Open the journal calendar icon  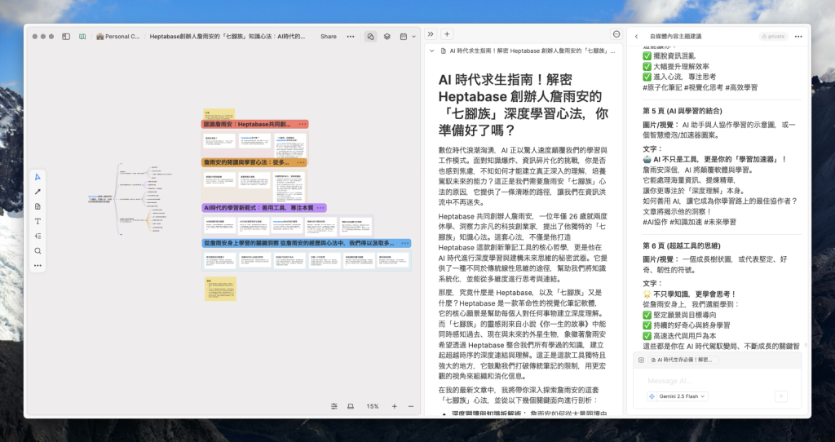click(404, 37)
